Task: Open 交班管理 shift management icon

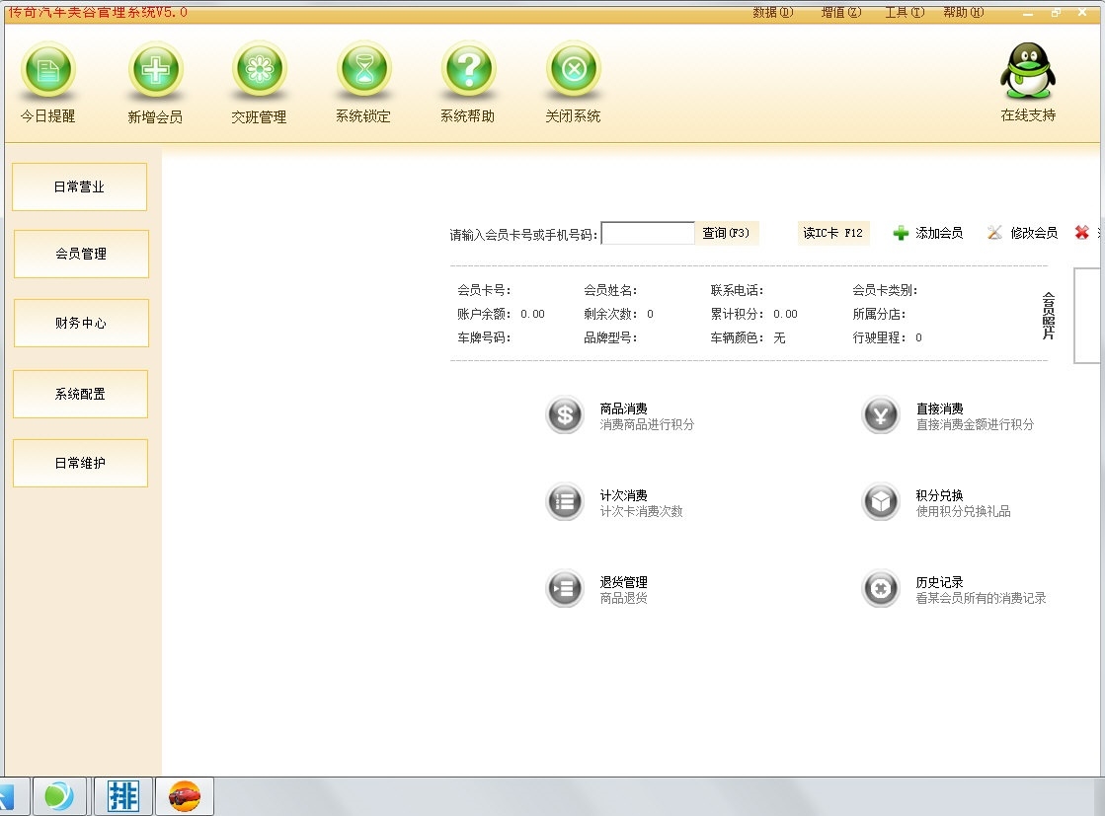Action: (x=259, y=71)
